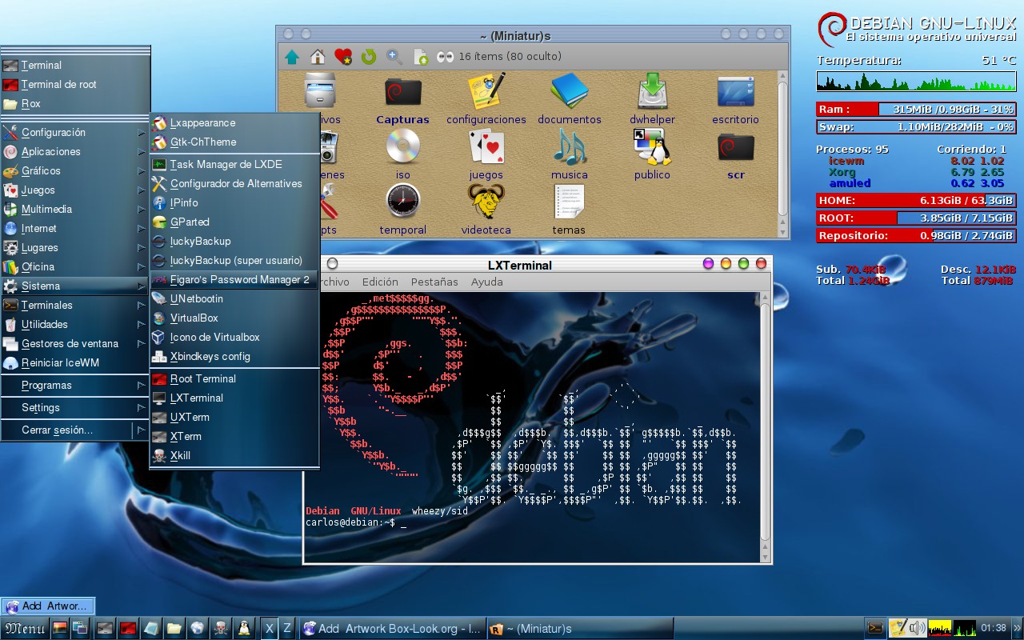Launch IPinfo from the submenu
Viewport: 1024px width, 640px height.
click(x=234, y=202)
